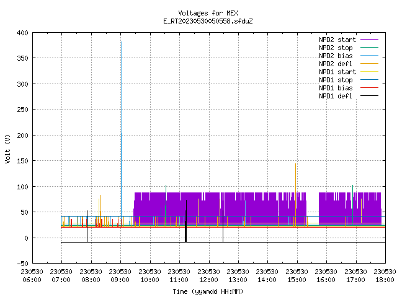Select the NPD2 bias legend label
This screenshot has width=397, height=297.
(336, 56)
